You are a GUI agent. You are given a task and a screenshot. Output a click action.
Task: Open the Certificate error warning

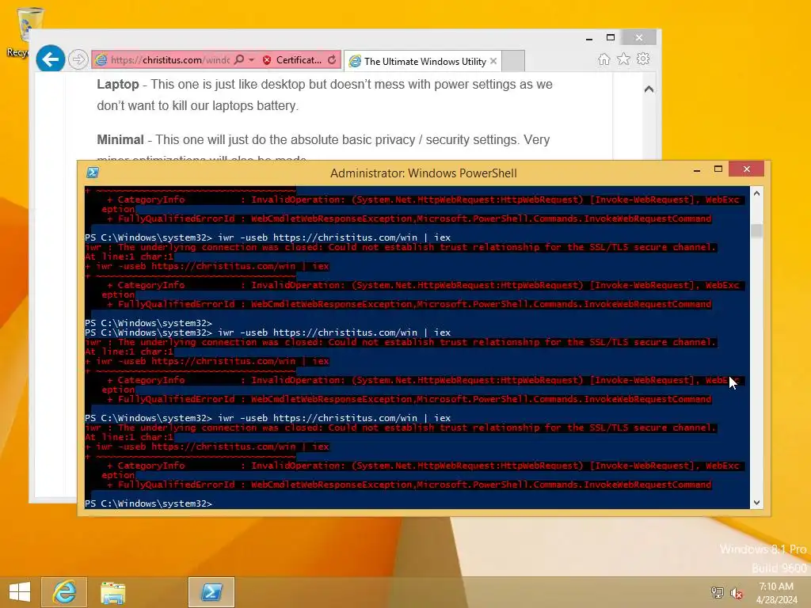(292, 60)
